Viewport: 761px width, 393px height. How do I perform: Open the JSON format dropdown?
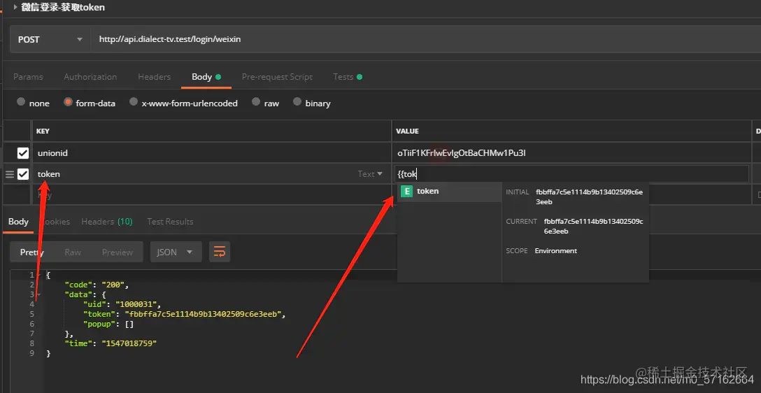point(176,252)
